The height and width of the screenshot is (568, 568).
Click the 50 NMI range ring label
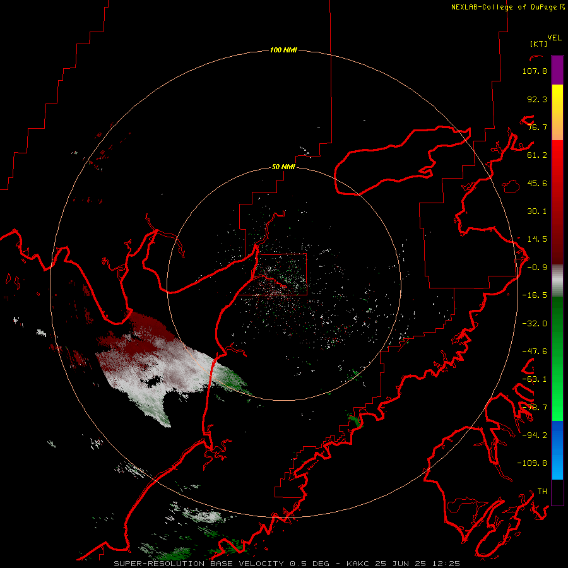pyautogui.click(x=283, y=167)
